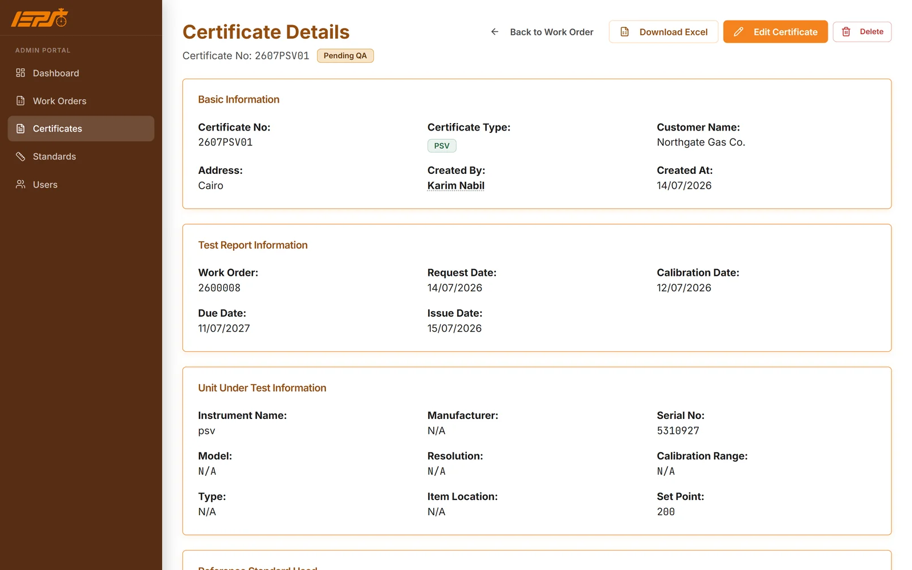Image resolution: width=912 pixels, height=570 pixels.
Task: Click the Pending QA status badge
Action: 345,55
